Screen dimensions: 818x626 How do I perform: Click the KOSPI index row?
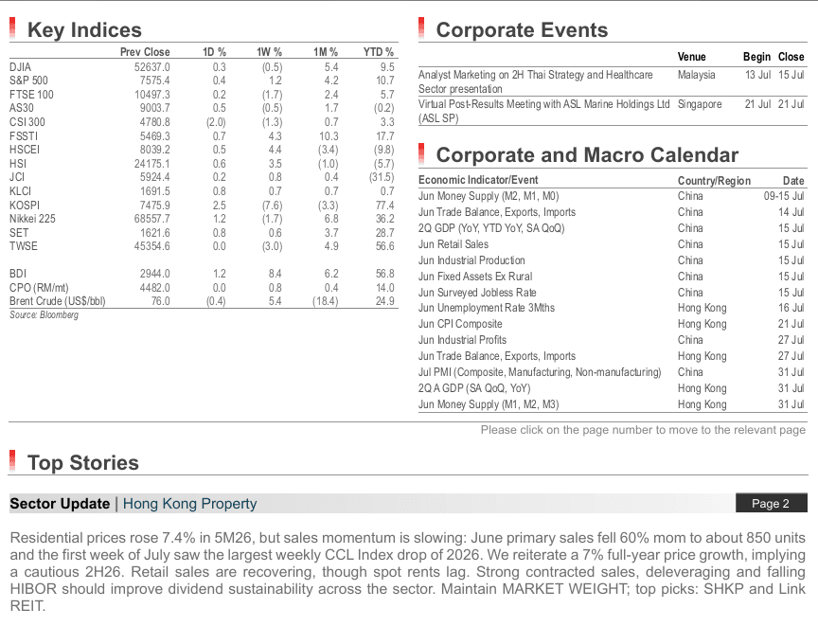[202, 205]
